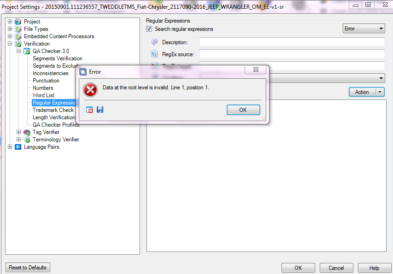Click the save icon in Error dialog

[100, 110]
